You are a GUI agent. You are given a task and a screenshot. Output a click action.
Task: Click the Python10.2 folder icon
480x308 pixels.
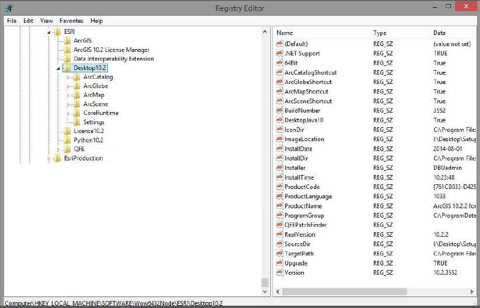67,140
